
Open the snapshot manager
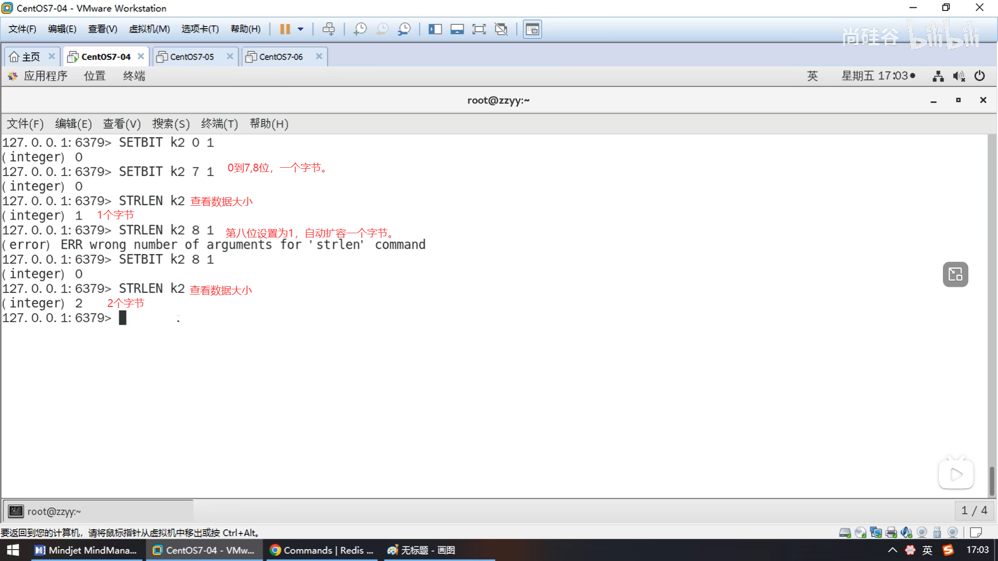coord(404,29)
